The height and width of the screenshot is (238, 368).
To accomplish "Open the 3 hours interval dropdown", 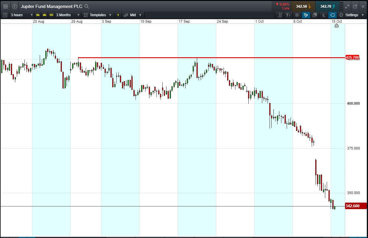I will [x=22, y=15].
